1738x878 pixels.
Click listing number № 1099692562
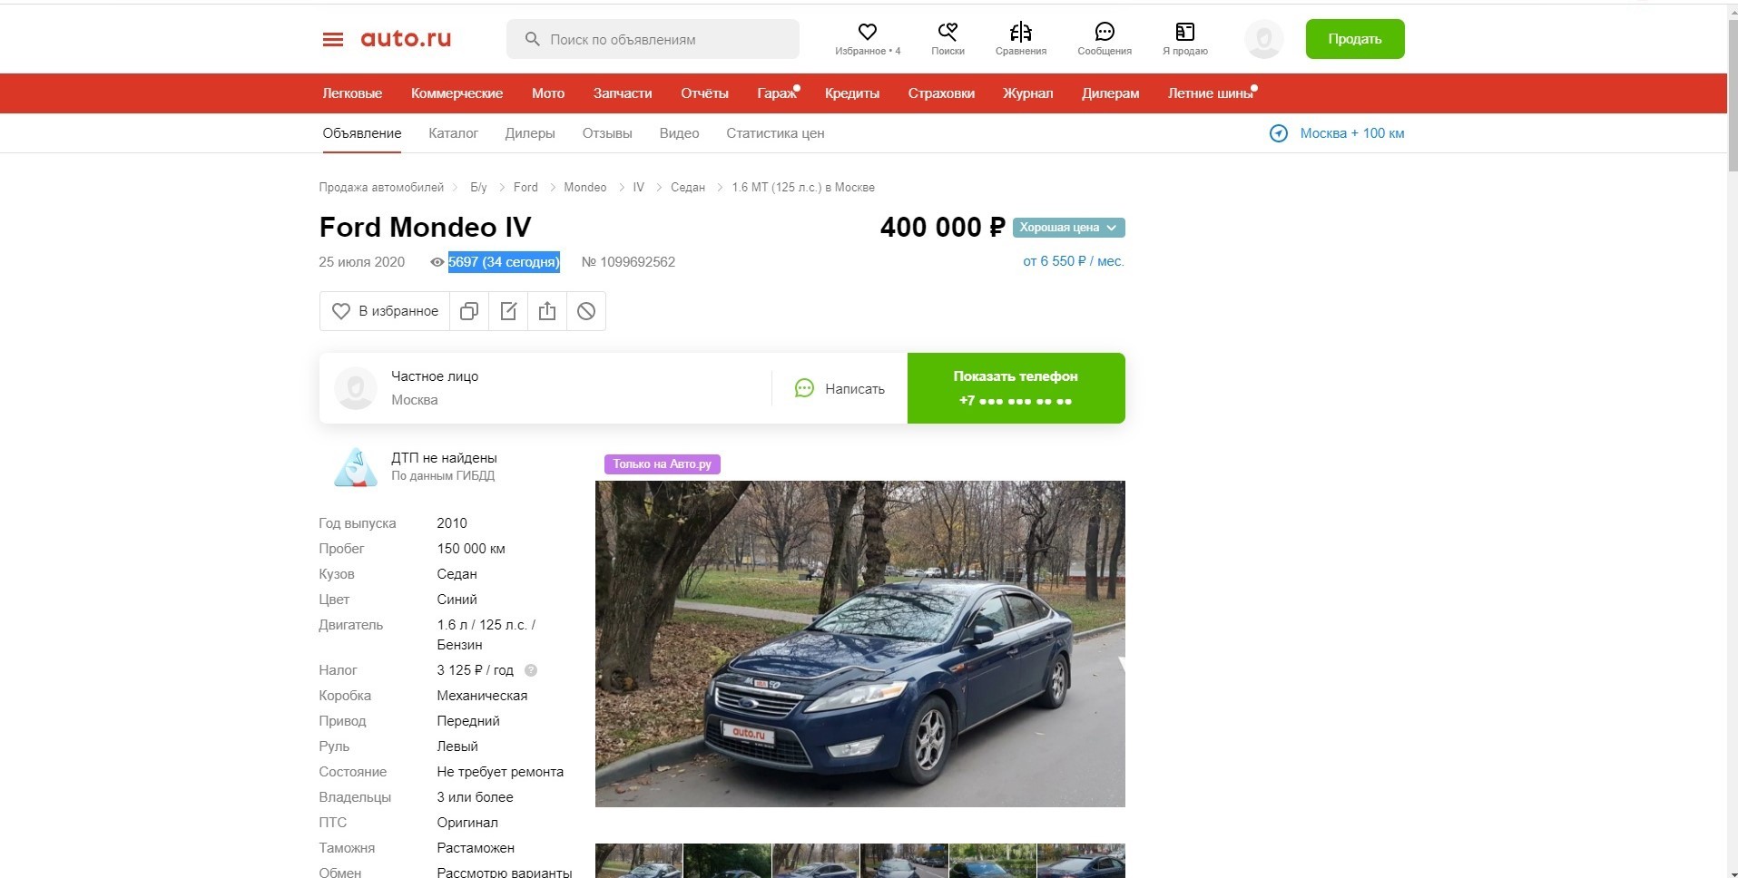(628, 262)
